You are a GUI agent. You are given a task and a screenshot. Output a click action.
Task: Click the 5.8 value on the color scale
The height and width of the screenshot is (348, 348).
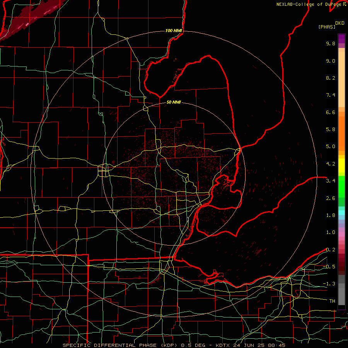click(331, 130)
